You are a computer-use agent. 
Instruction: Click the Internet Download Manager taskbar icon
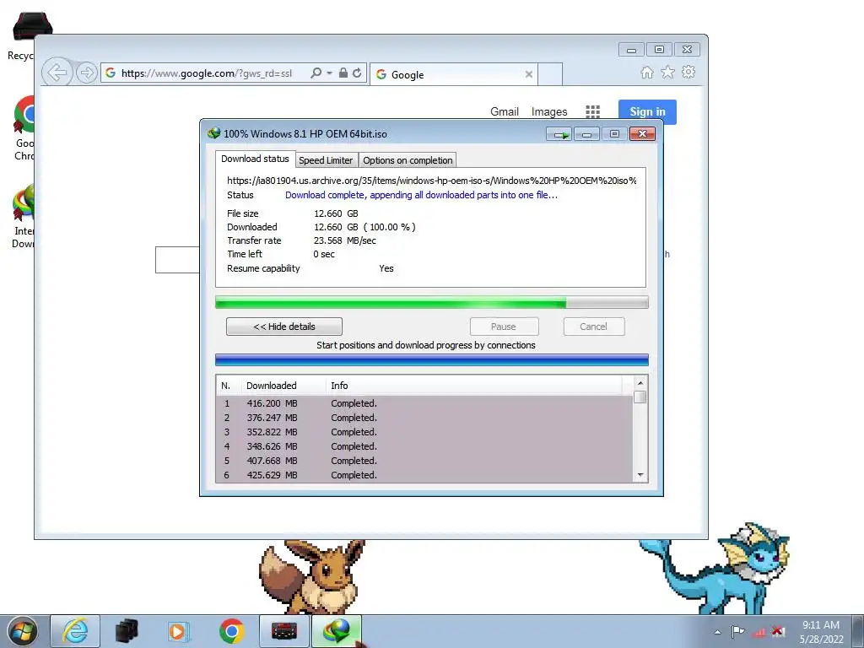tap(337, 631)
